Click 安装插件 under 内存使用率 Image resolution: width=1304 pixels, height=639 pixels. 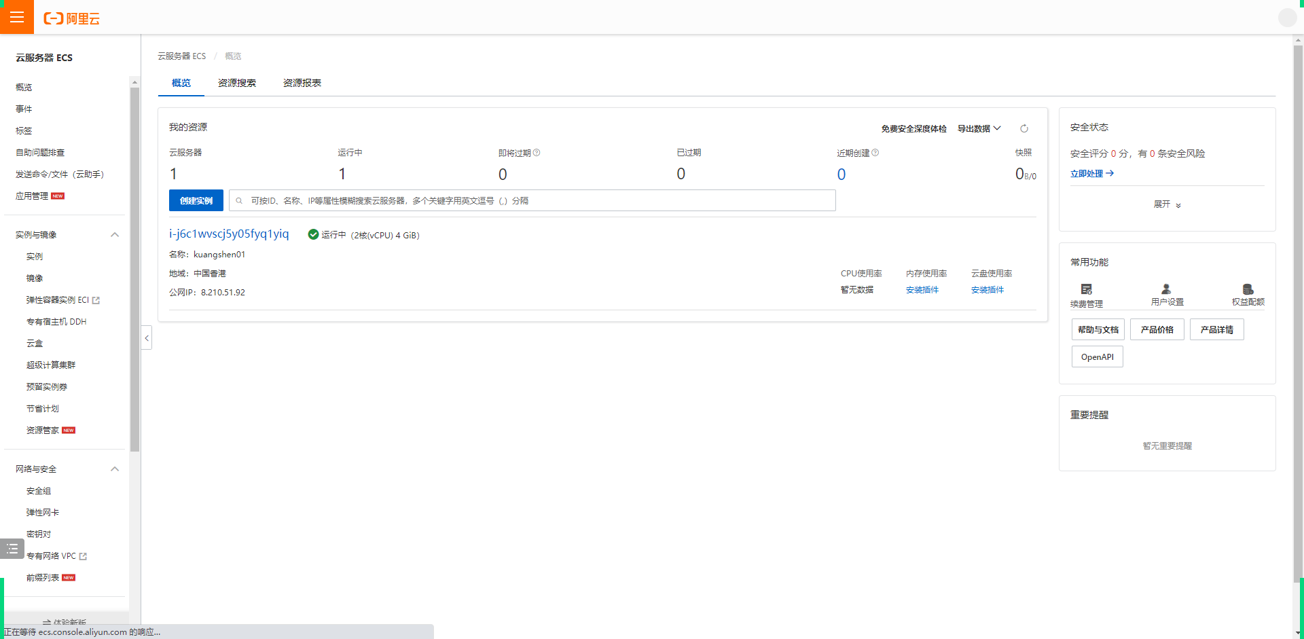[x=922, y=289]
